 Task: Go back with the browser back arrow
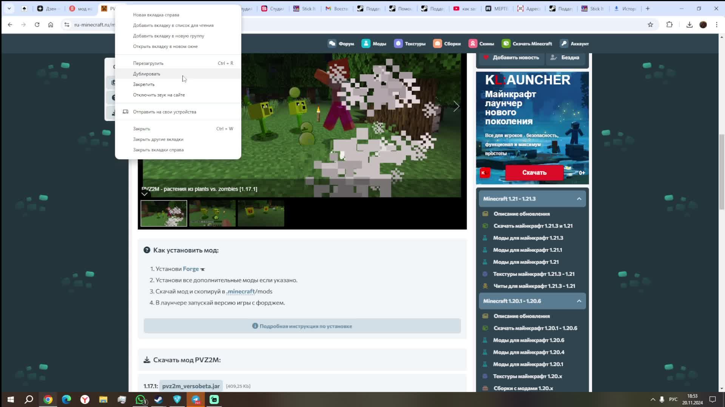(x=10, y=25)
